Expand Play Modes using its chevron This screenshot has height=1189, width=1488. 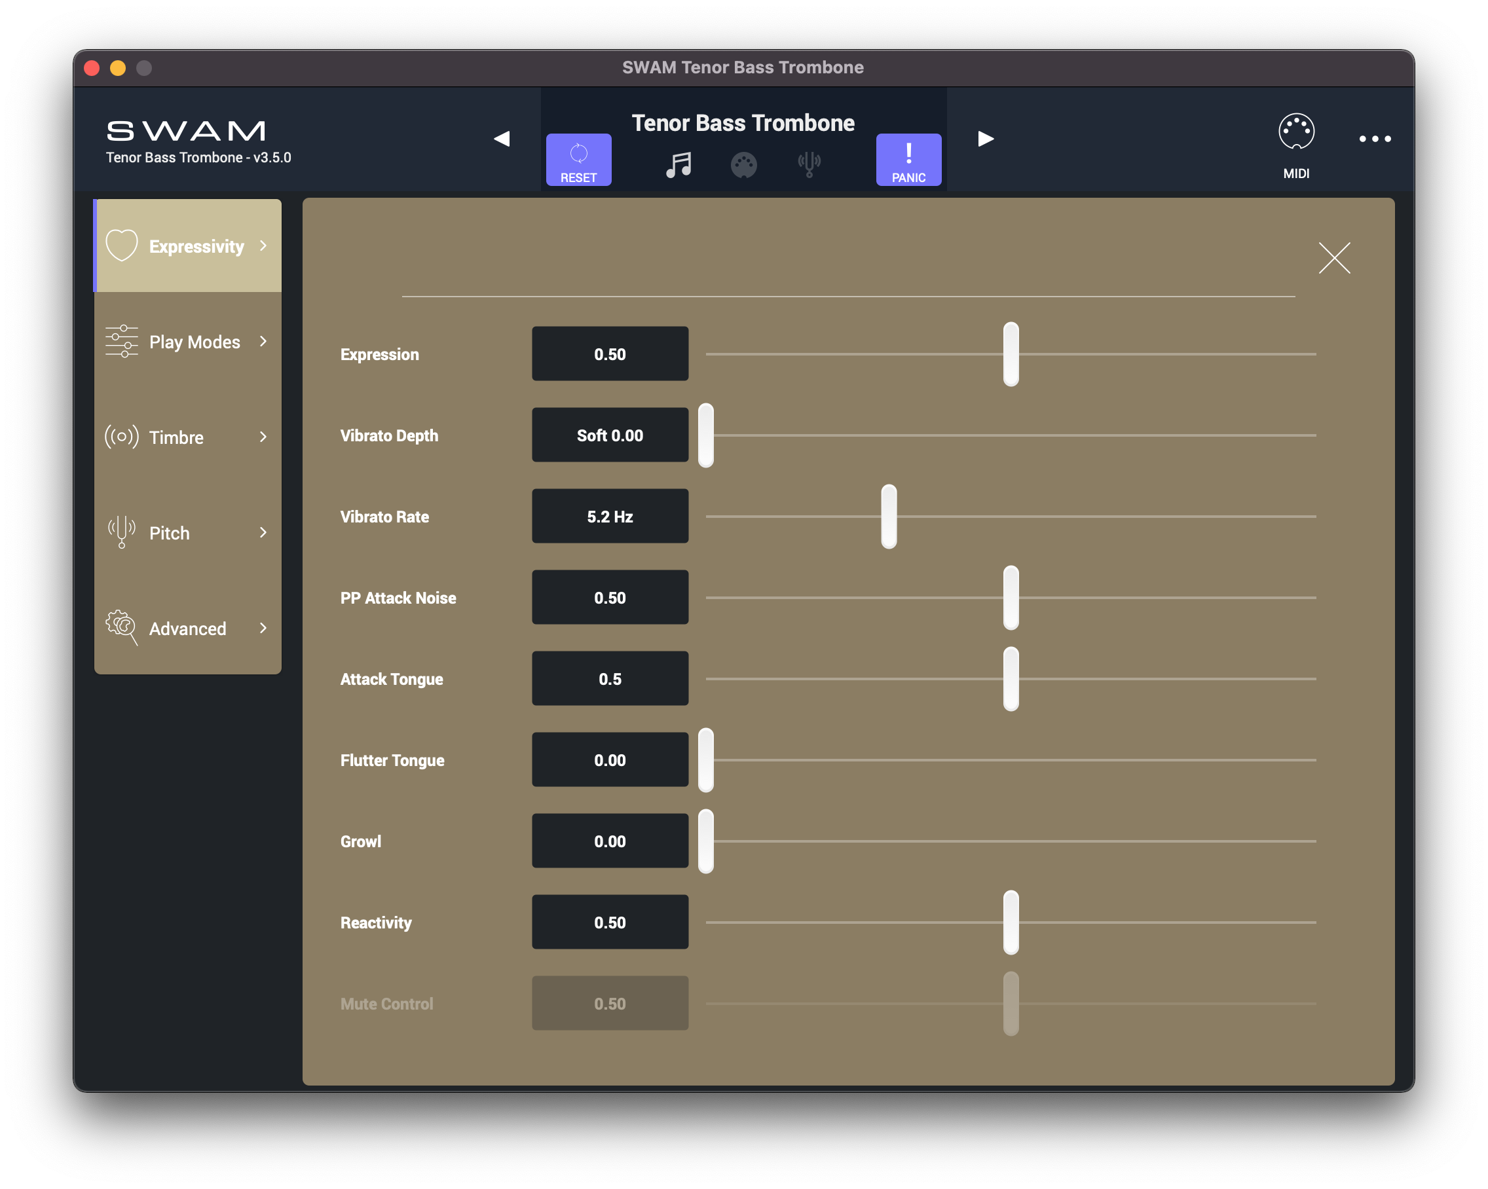(263, 341)
